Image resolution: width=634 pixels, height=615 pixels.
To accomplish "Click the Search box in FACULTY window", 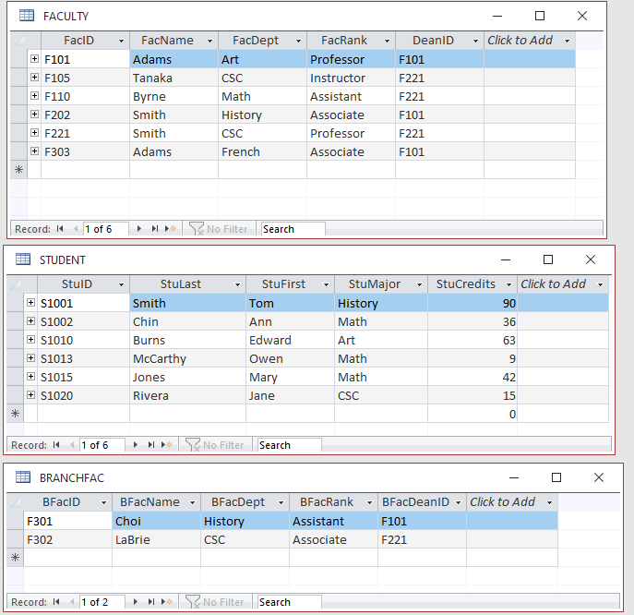I will (293, 229).
